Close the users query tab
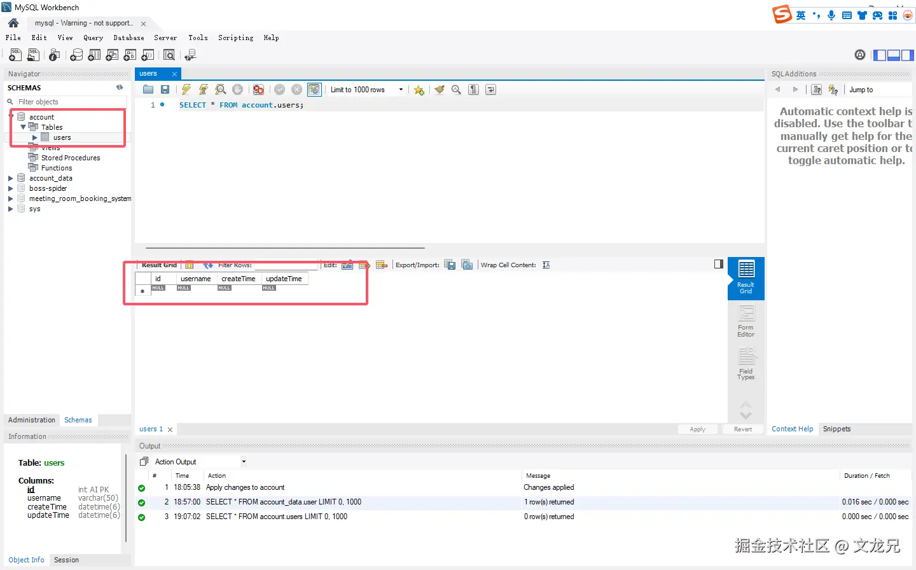Screen dimensions: 916x570 click(174, 74)
